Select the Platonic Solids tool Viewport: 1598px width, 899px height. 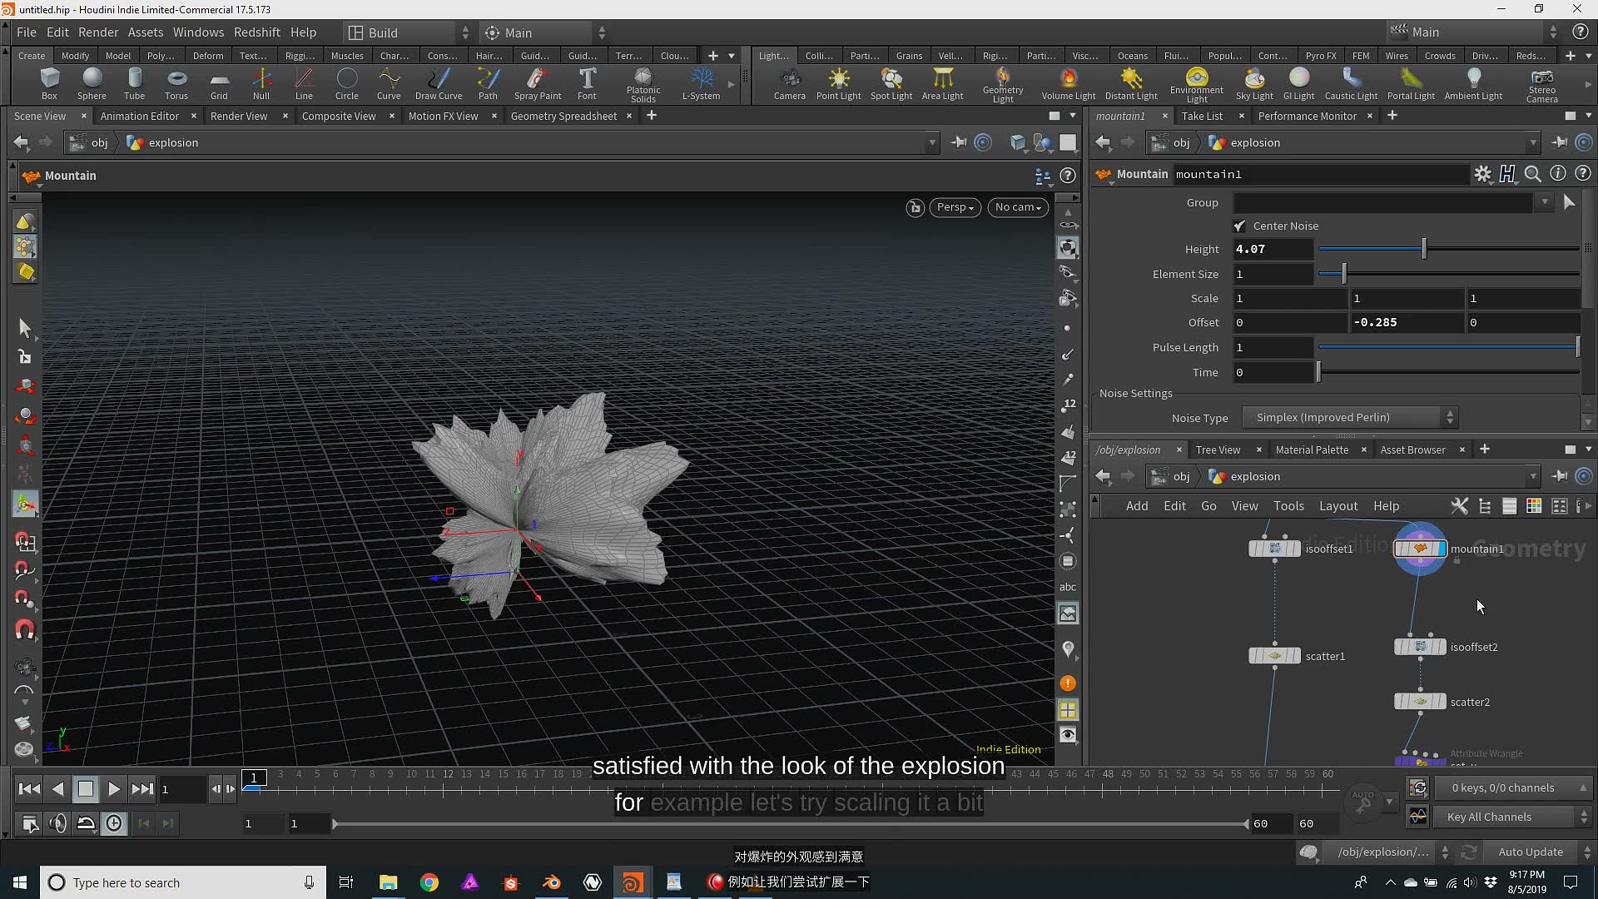pos(643,86)
